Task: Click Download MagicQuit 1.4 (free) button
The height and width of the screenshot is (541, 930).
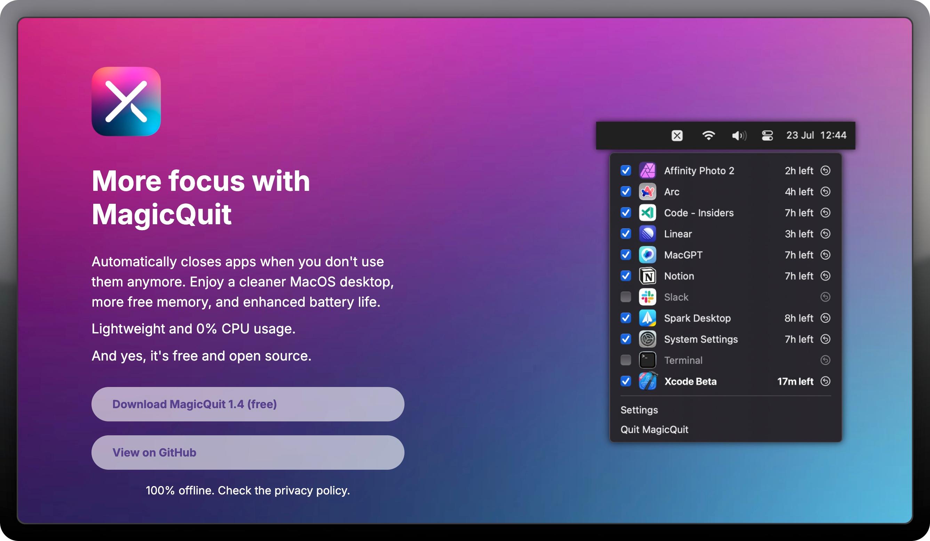Action: click(248, 404)
